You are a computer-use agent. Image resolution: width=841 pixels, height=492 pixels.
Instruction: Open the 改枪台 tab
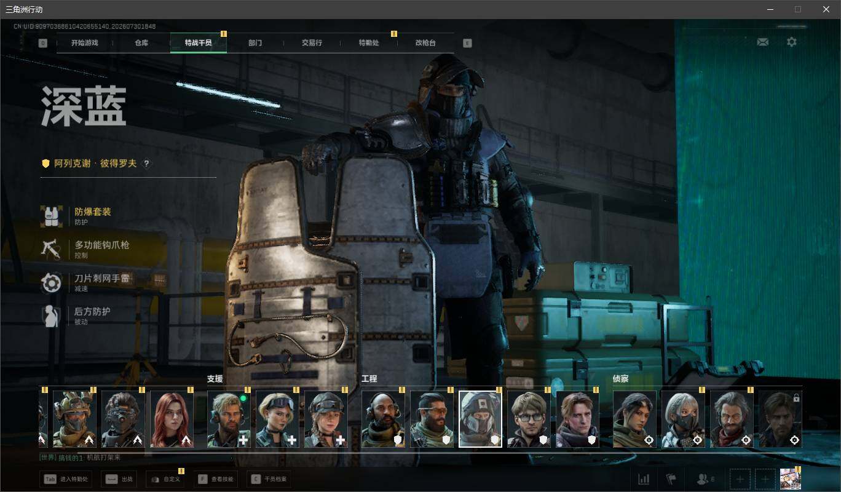(425, 43)
